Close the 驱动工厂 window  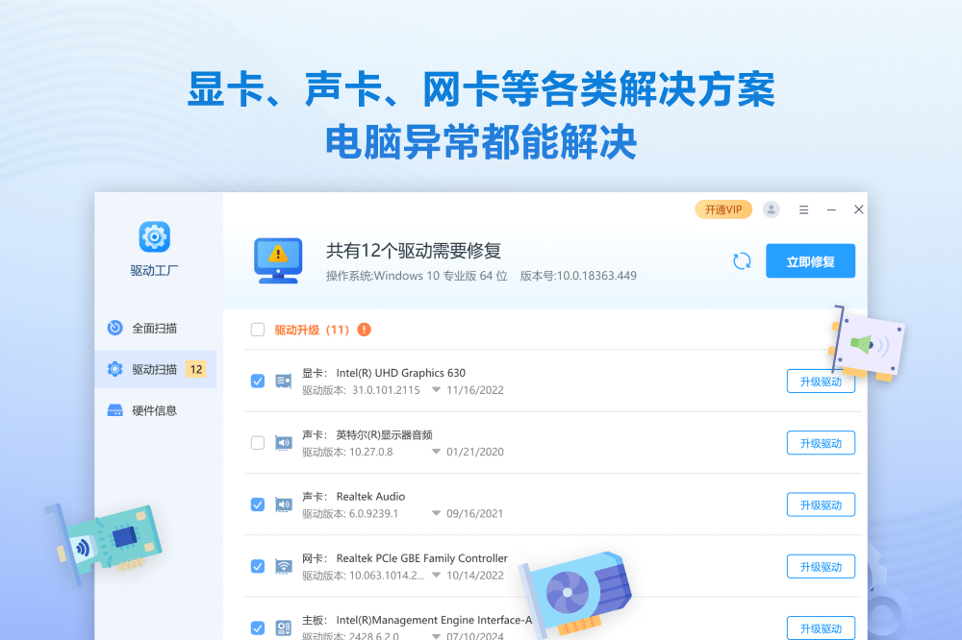click(x=859, y=209)
